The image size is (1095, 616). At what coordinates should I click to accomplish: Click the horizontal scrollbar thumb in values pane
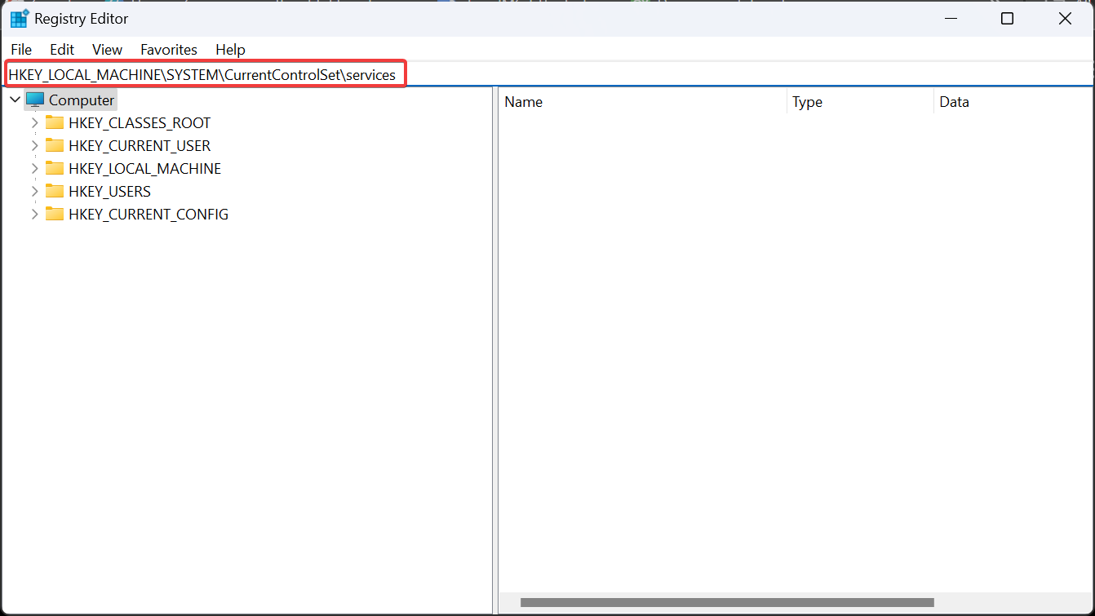pyautogui.click(x=727, y=603)
